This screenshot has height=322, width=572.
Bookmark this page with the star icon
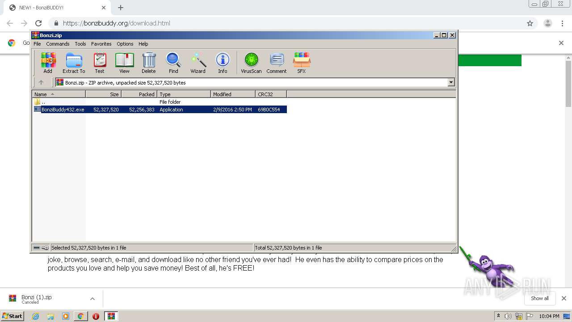pos(530,23)
